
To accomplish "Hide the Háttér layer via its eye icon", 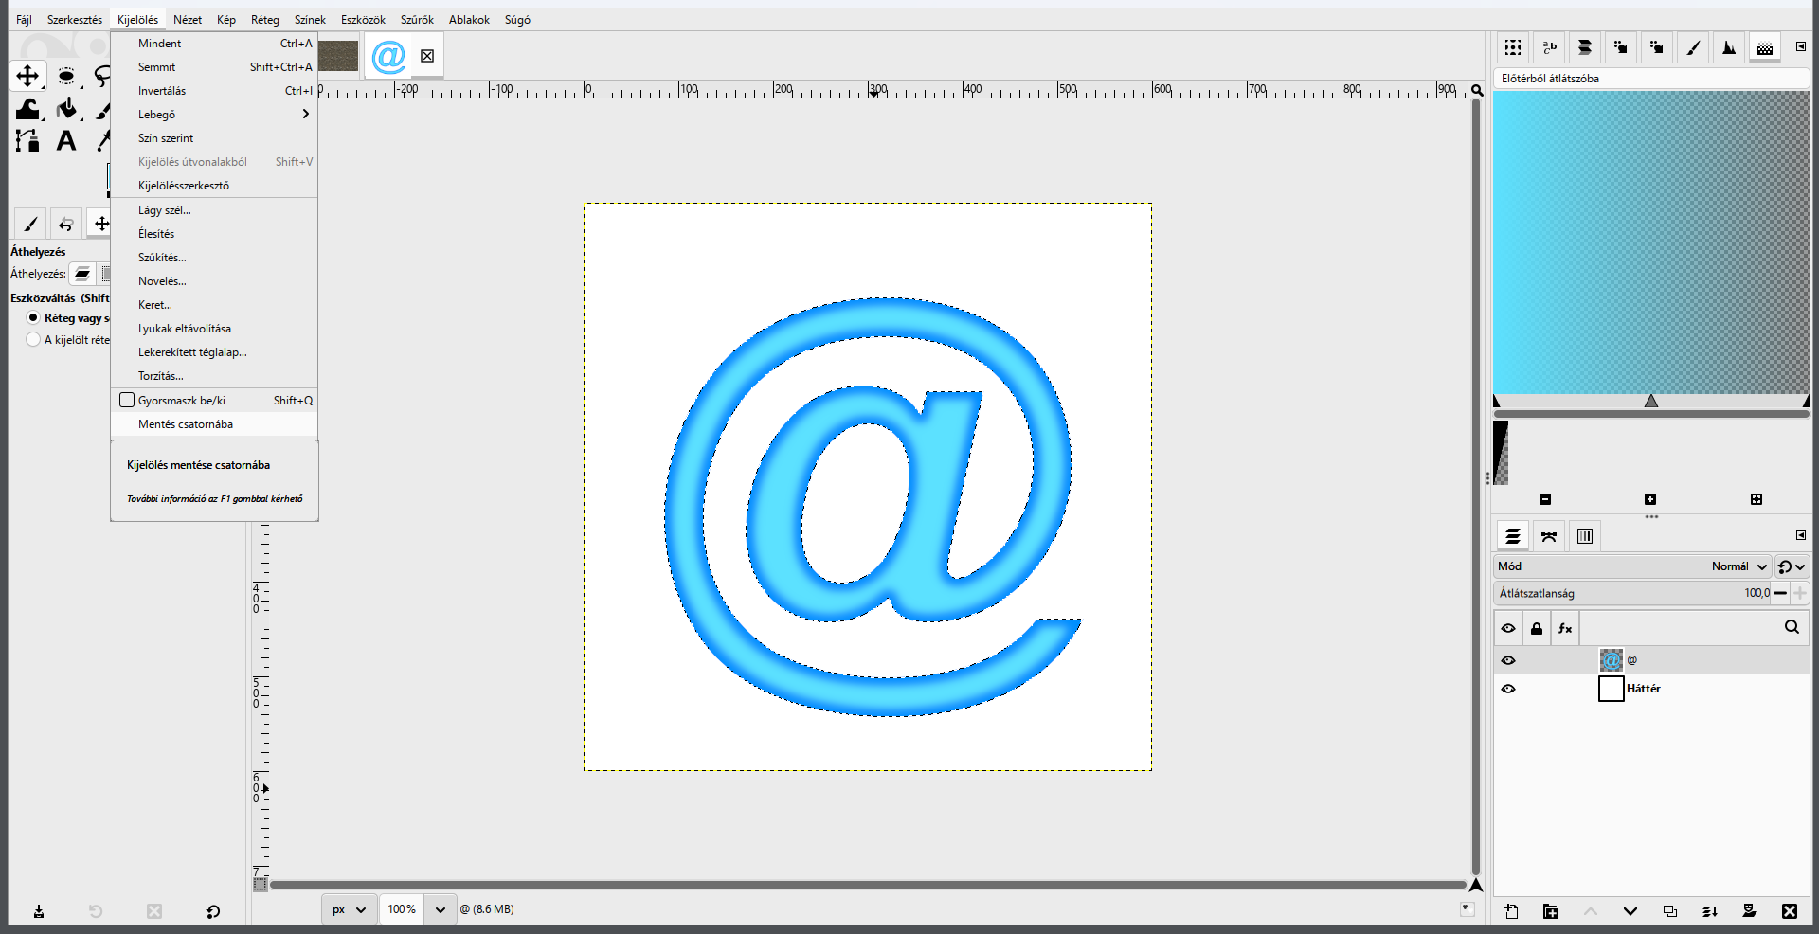I will (x=1508, y=689).
